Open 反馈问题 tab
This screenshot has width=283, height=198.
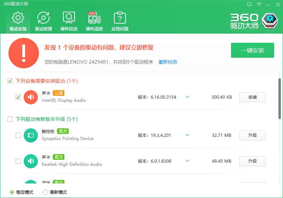click(120, 21)
